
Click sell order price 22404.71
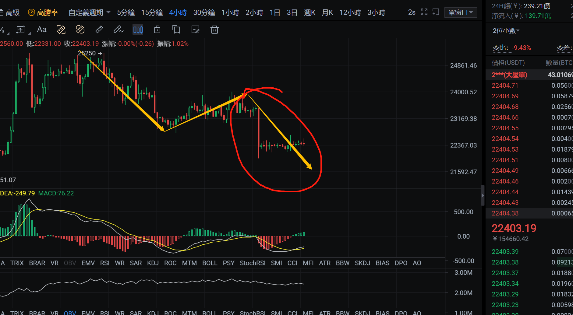pyautogui.click(x=505, y=86)
